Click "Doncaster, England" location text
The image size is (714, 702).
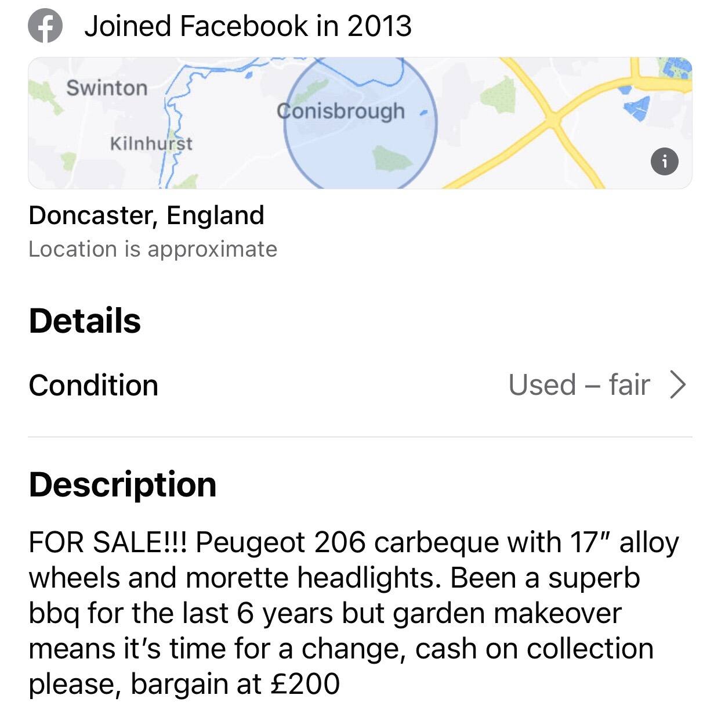146,215
